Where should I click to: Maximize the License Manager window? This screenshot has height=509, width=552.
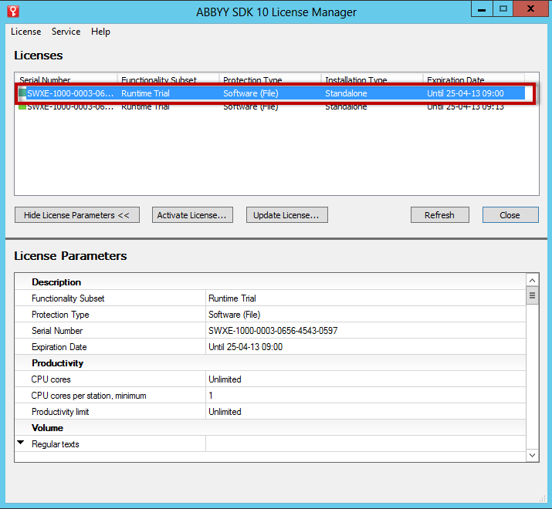[x=503, y=9]
